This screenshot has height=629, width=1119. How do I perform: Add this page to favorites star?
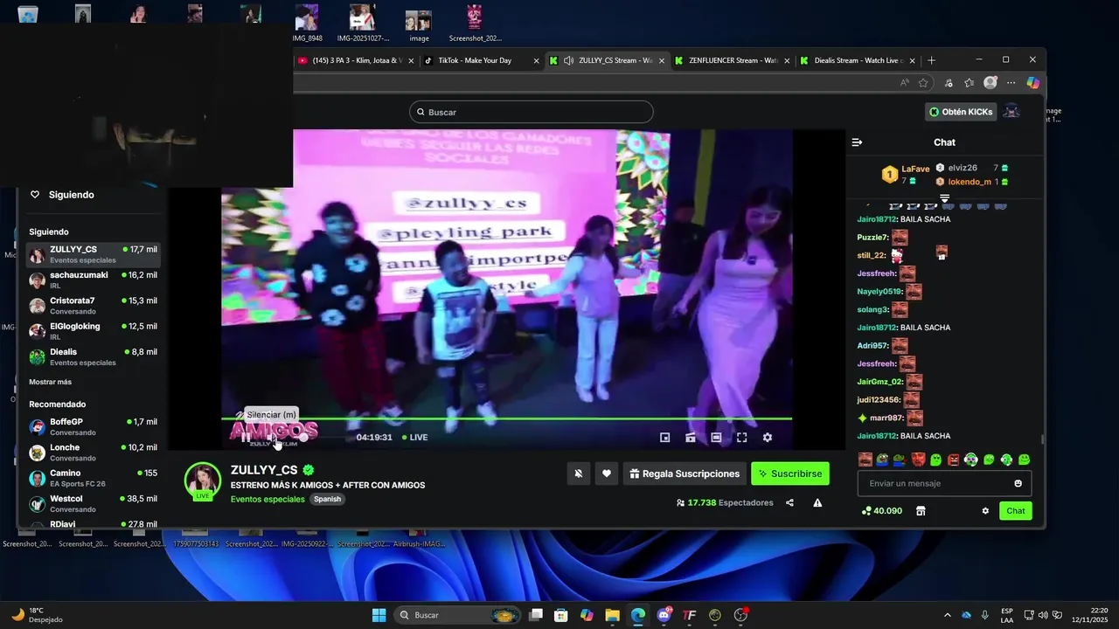[923, 82]
